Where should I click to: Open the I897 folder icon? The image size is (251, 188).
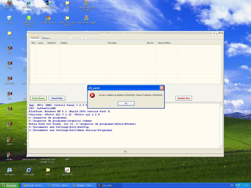(9, 35)
